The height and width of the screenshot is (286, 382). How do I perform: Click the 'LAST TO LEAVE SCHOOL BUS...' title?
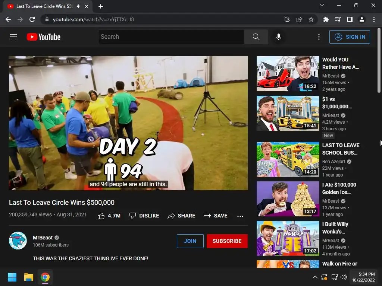click(x=341, y=149)
